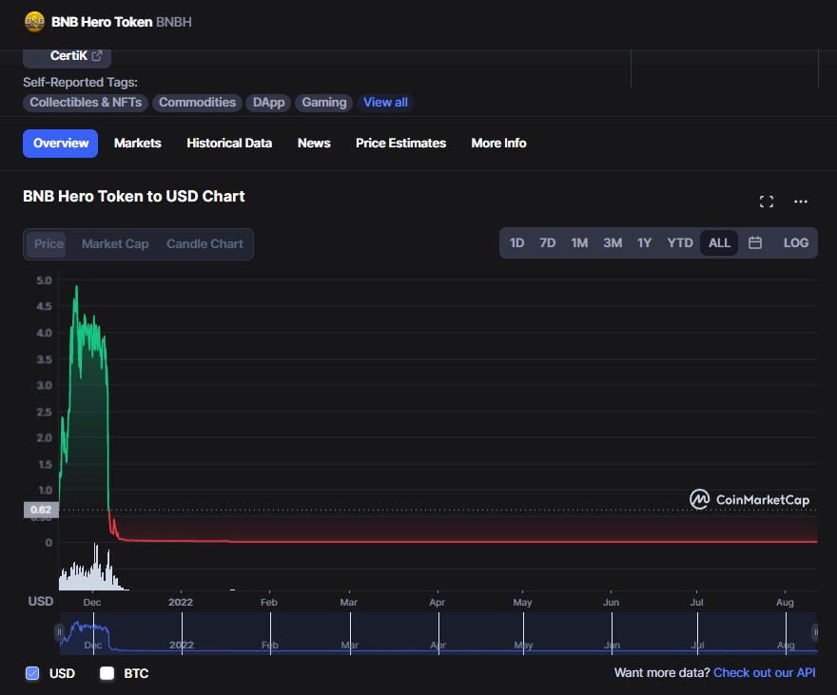Switch to Candle Chart view
The height and width of the screenshot is (695, 837).
[205, 244]
